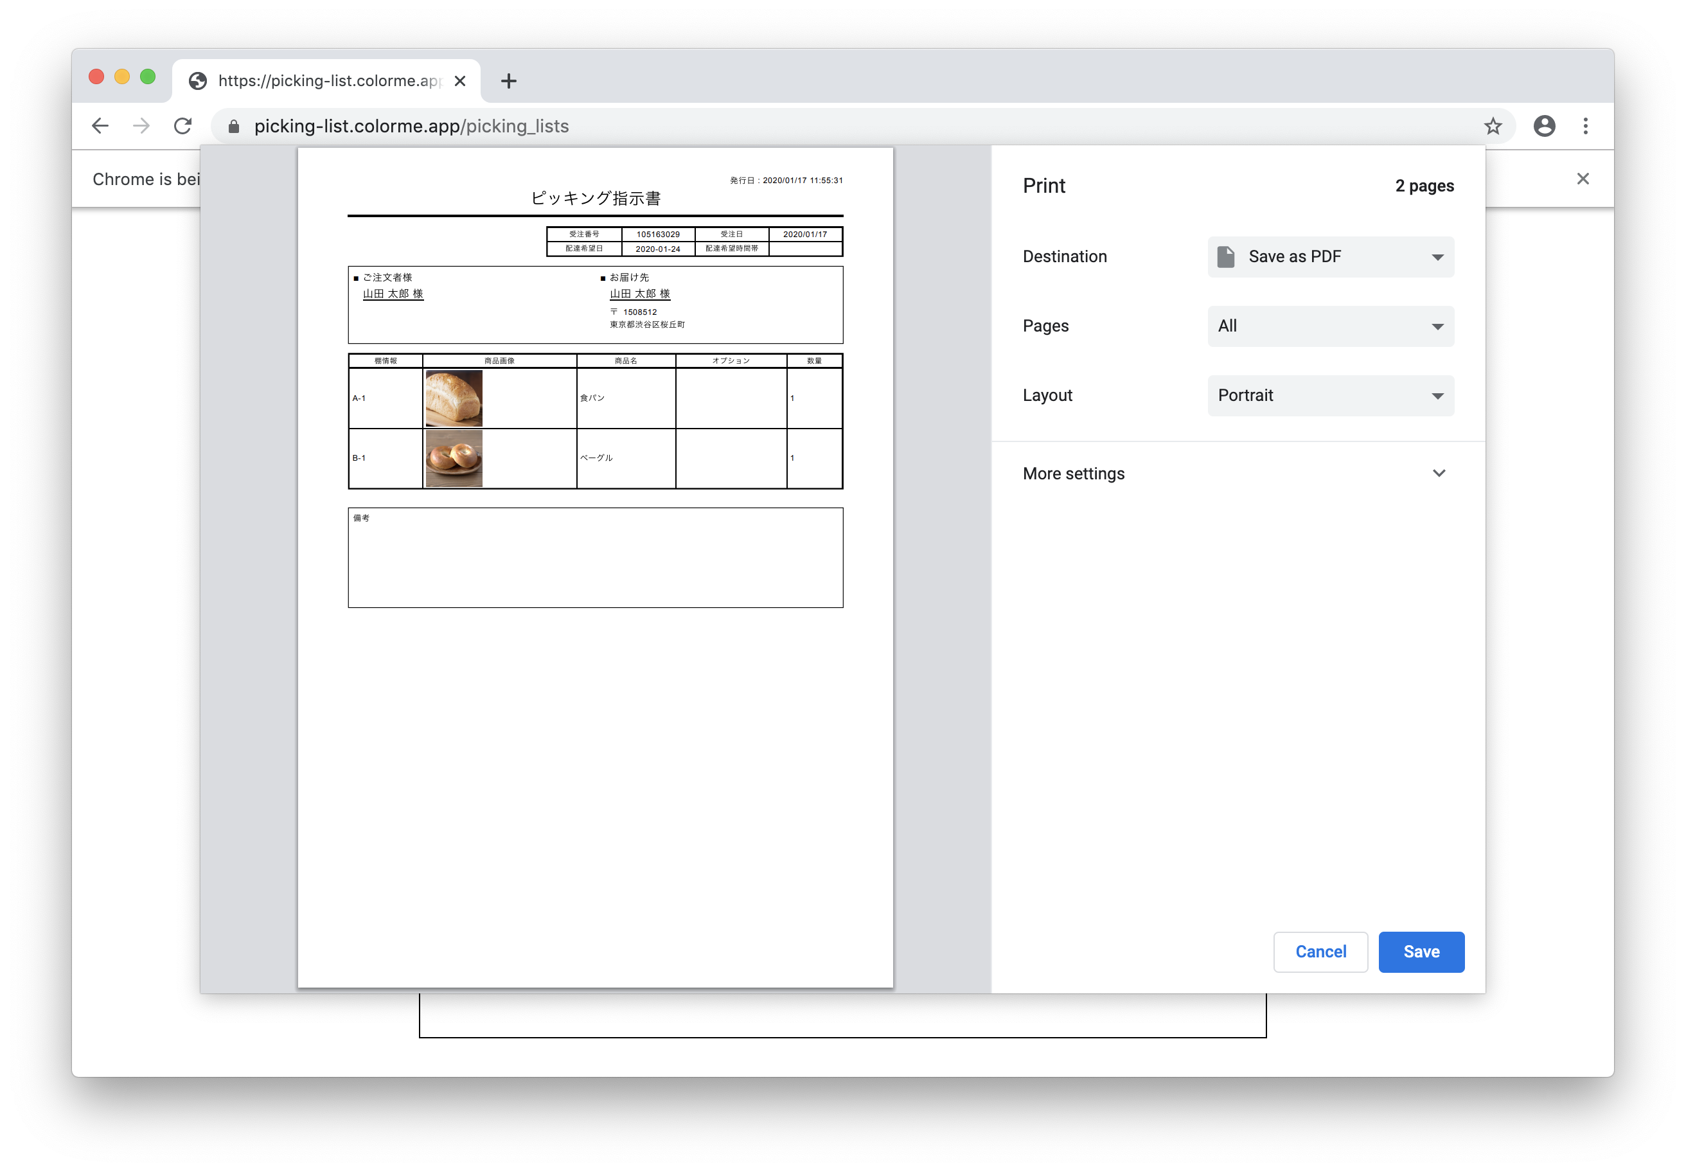Click the forward navigation arrow
Screen dimensions: 1686x1172
pyautogui.click(x=141, y=127)
